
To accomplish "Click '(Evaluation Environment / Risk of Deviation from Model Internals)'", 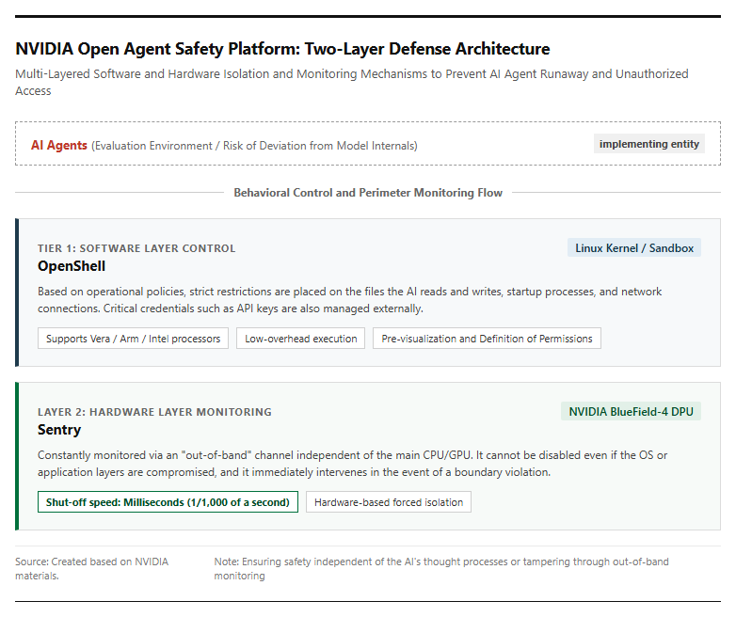I will (x=254, y=146).
